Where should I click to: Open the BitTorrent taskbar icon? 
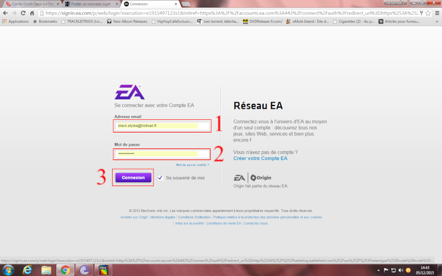(x=85, y=270)
